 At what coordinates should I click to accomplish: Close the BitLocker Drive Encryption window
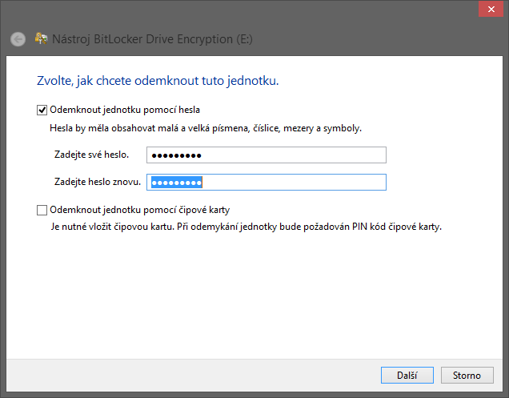[x=491, y=9]
